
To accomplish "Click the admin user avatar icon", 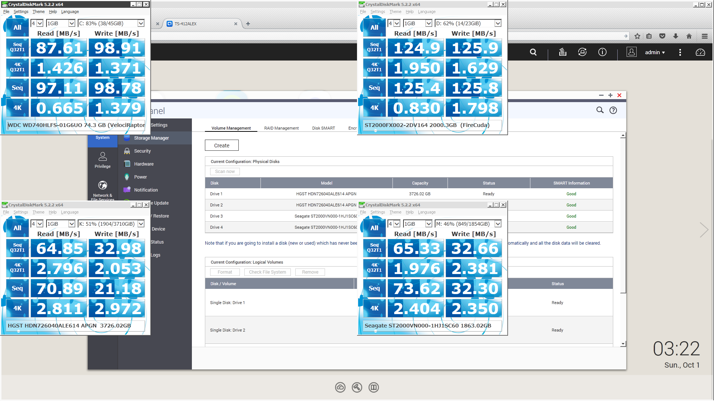I will (x=631, y=52).
